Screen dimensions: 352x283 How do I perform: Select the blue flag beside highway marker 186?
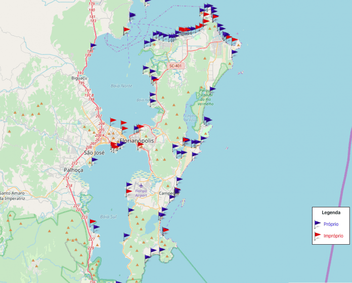tap(93, 46)
